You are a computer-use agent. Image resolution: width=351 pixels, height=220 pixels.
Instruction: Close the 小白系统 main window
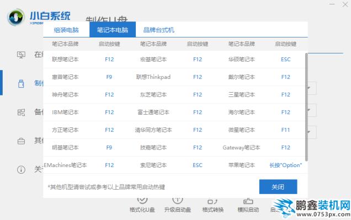[x=345, y=4]
